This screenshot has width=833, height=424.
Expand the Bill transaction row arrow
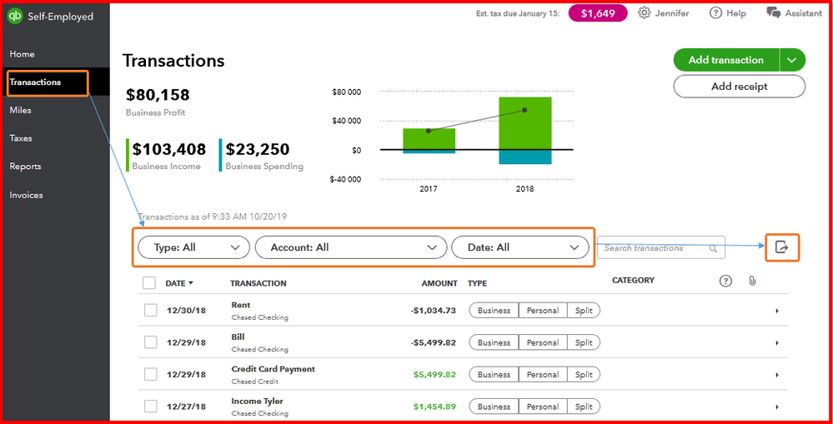coord(777,343)
